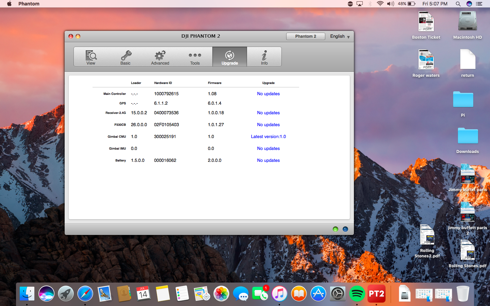This screenshot has width=490, height=306.
Task: Open the Apple menu
Action: [x=9, y=4]
